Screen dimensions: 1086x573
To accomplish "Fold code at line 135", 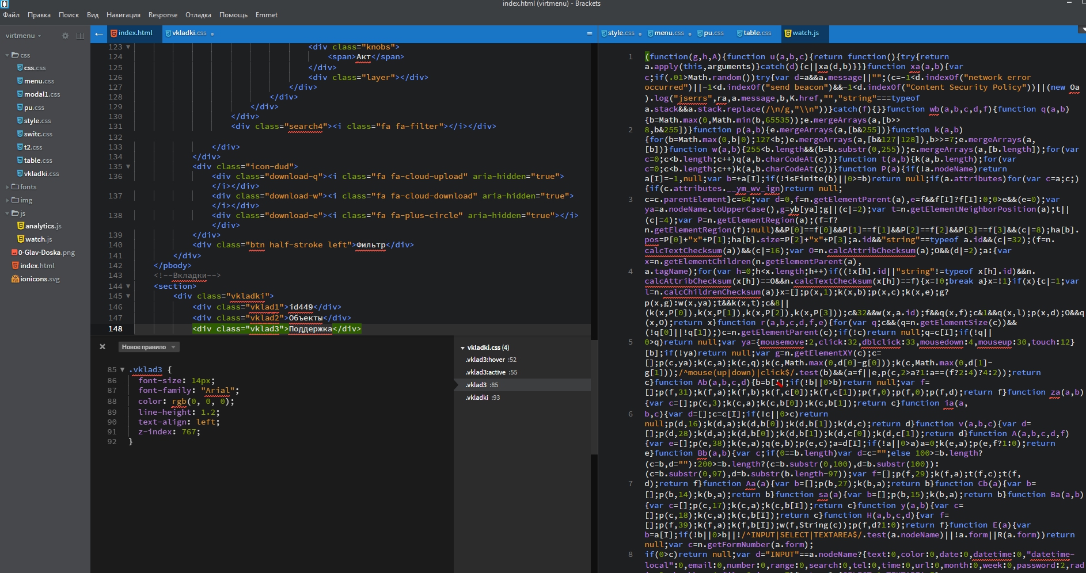I will tap(128, 167).
